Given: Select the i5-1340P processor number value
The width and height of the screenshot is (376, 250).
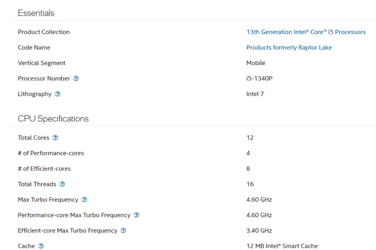Looking at the screenshot, I should click(x=259, y=79).
